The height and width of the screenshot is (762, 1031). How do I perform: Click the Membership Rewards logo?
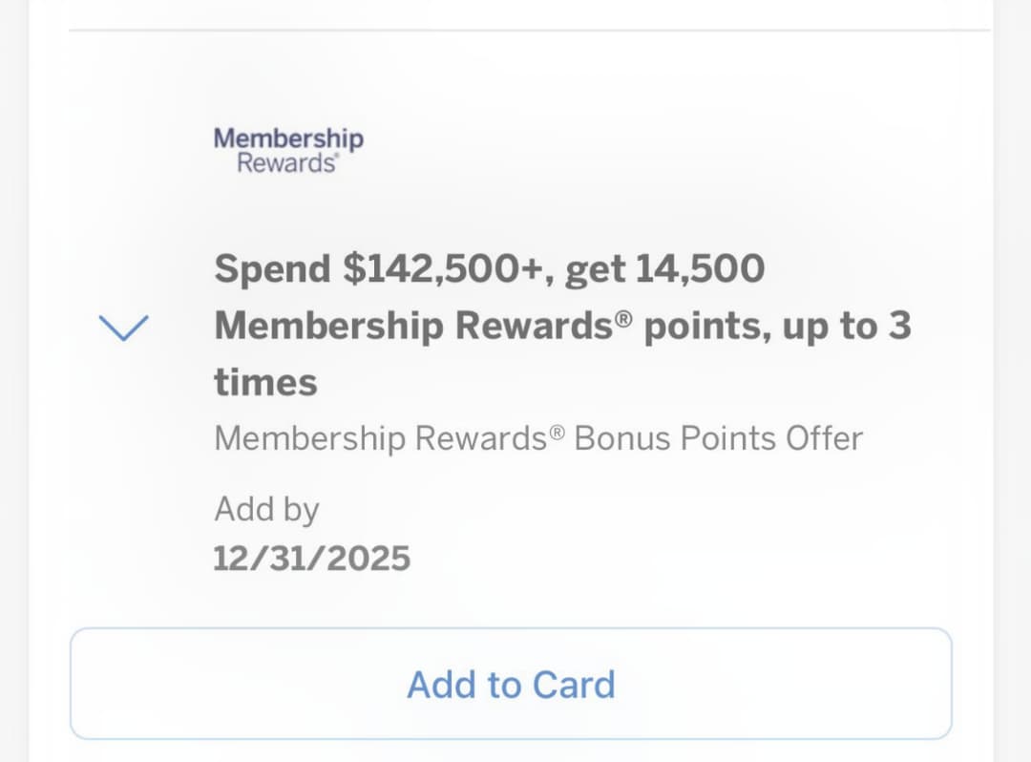click(x=288, y=151)
